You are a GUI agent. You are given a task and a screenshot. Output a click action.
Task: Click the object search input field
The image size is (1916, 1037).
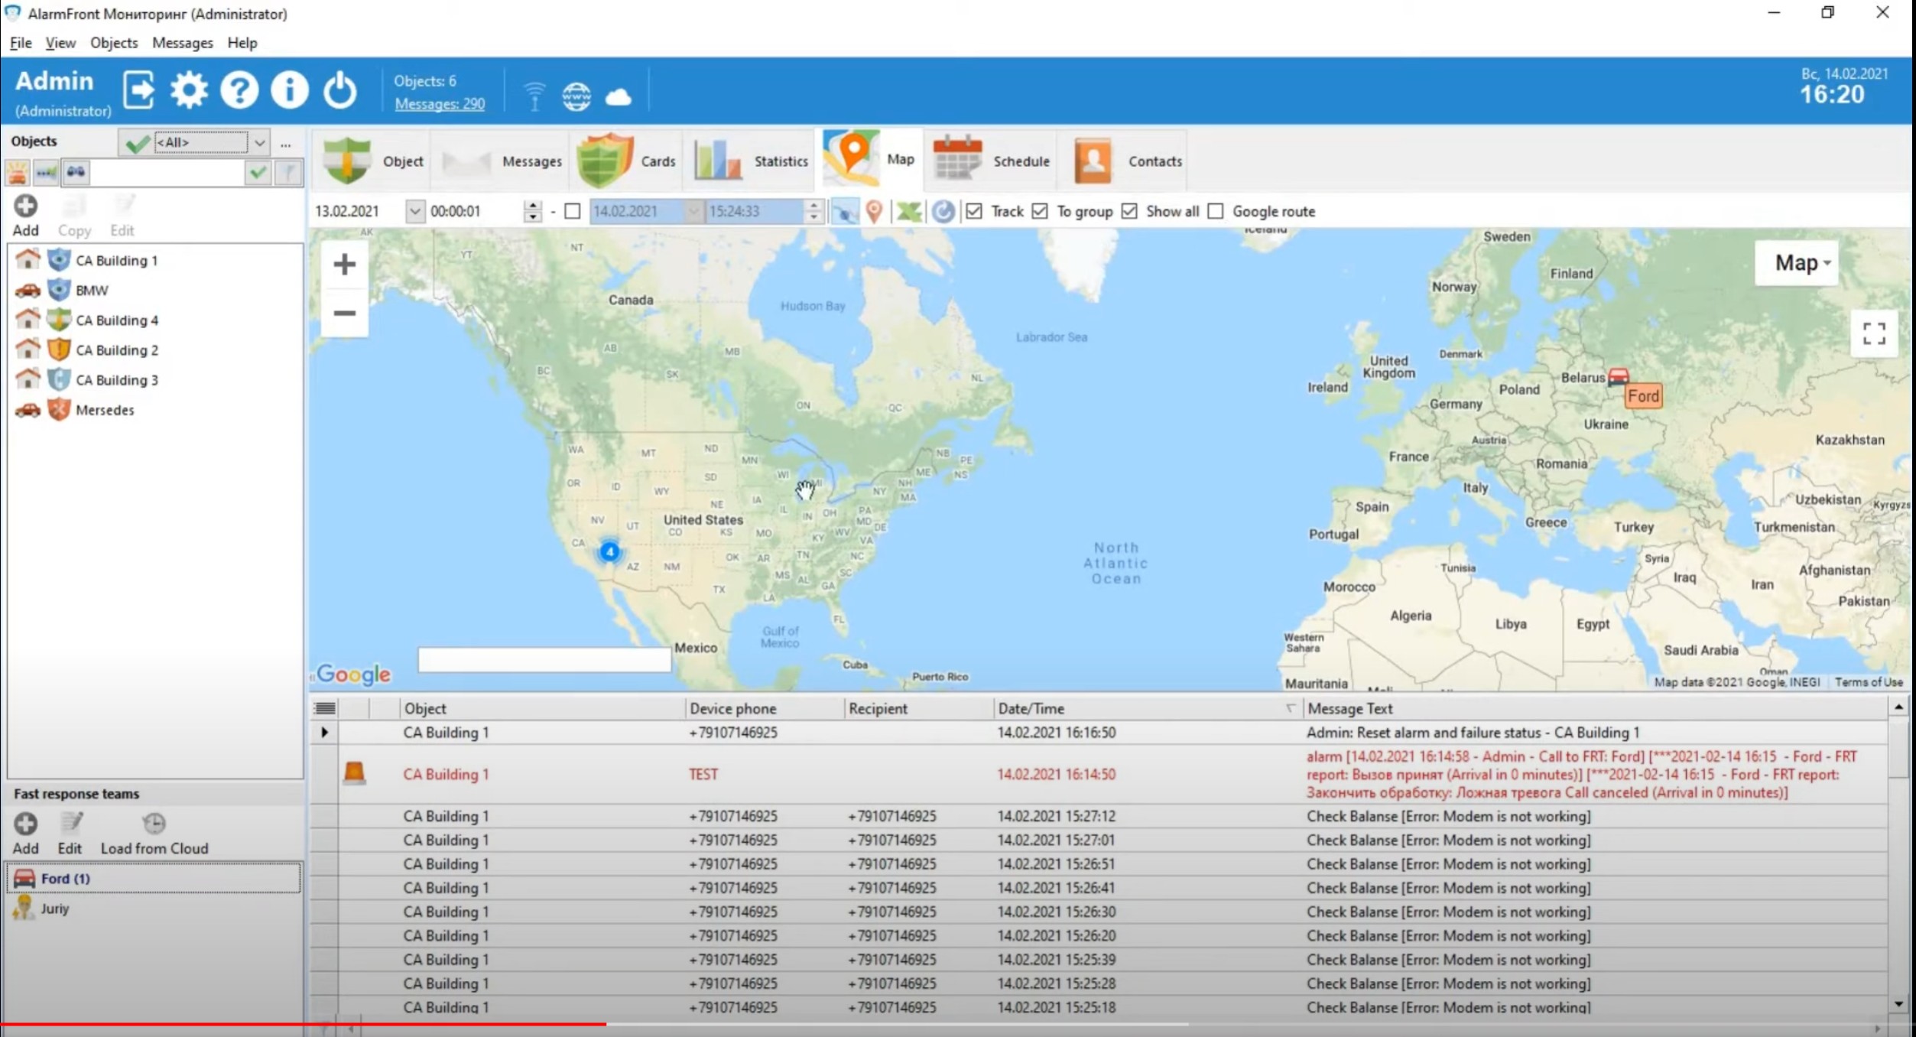point(167,173)
